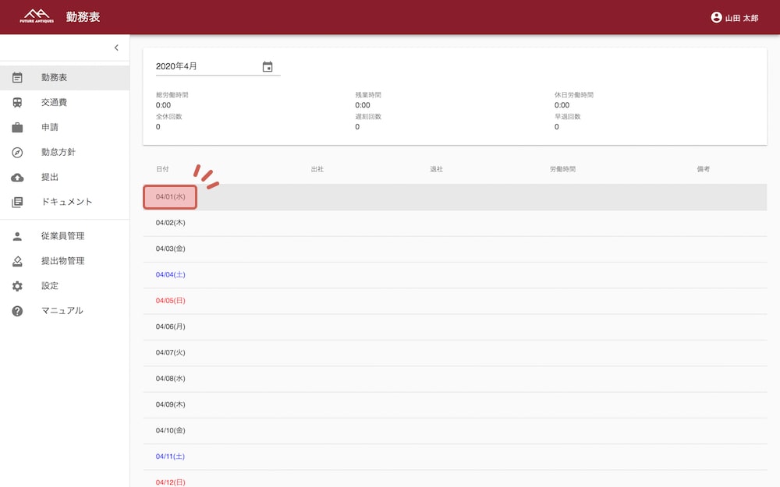Screen dimensions: 780x487
Task: Click the 設定 gear icon
Action: click(x=17, y=286)
